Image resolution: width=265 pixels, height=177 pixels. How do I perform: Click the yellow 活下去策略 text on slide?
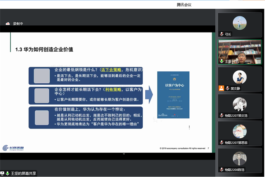tap(111, 70)
